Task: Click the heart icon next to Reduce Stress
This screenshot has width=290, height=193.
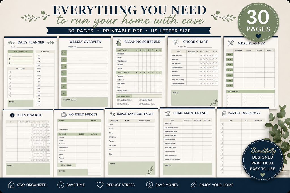Action: 100,185
